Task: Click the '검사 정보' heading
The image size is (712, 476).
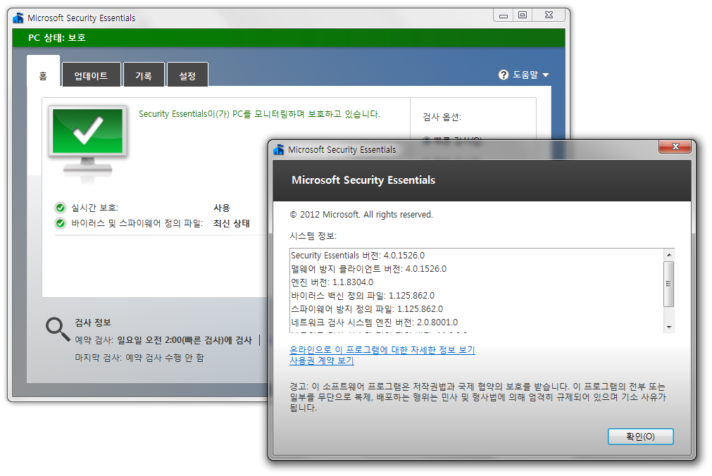Action: pos(93,322)
